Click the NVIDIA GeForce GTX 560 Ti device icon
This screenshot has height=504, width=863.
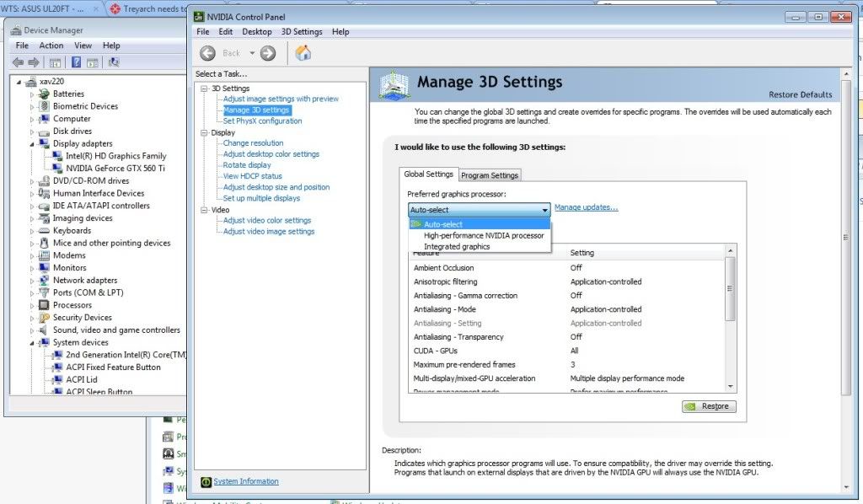(58, 169)
